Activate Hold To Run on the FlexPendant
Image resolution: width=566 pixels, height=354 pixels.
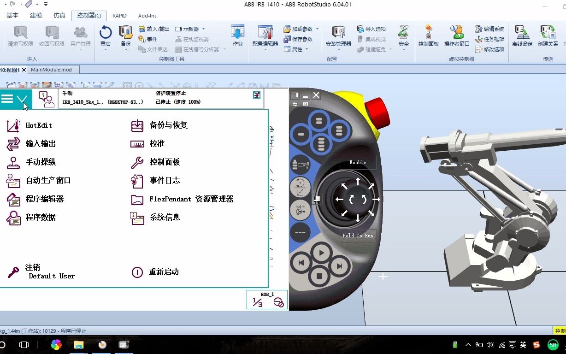(x=358, y=236)
